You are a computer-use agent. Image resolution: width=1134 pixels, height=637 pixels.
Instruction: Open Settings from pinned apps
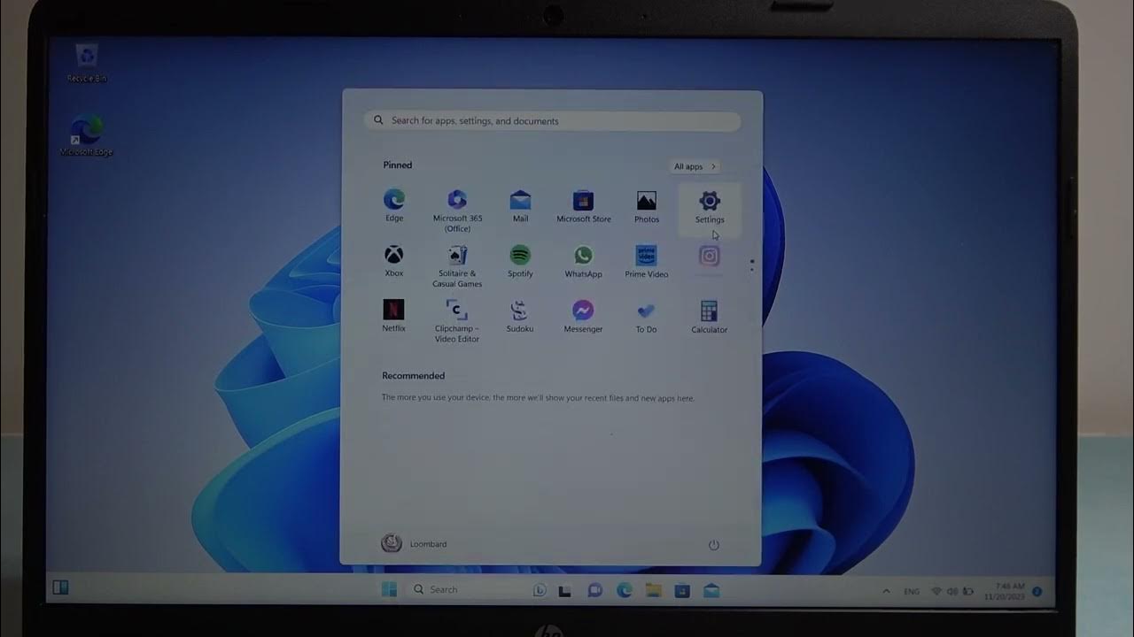(x=709, y=206)
